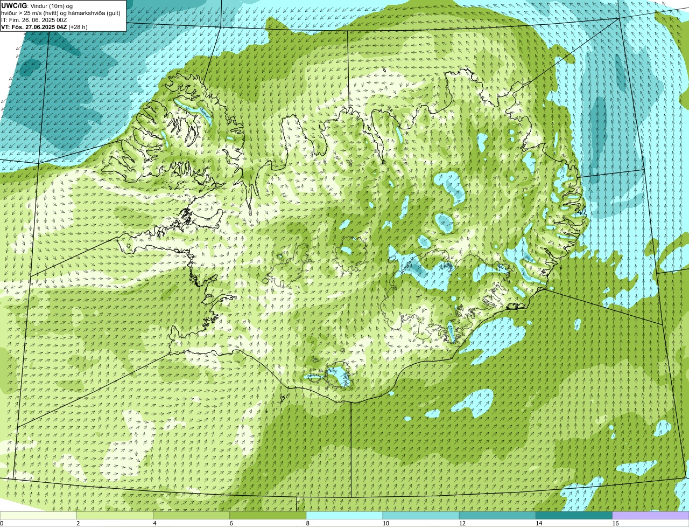Click the init time "IT: Fim. 26. 06. 2025 00Z"
Image resolution: width=689 pixels, height=527 pixels.
click(34, 20)
